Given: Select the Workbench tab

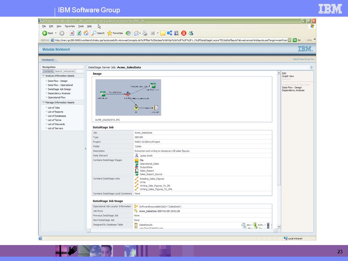Looking at the screenshot, I should pos(48,60).
